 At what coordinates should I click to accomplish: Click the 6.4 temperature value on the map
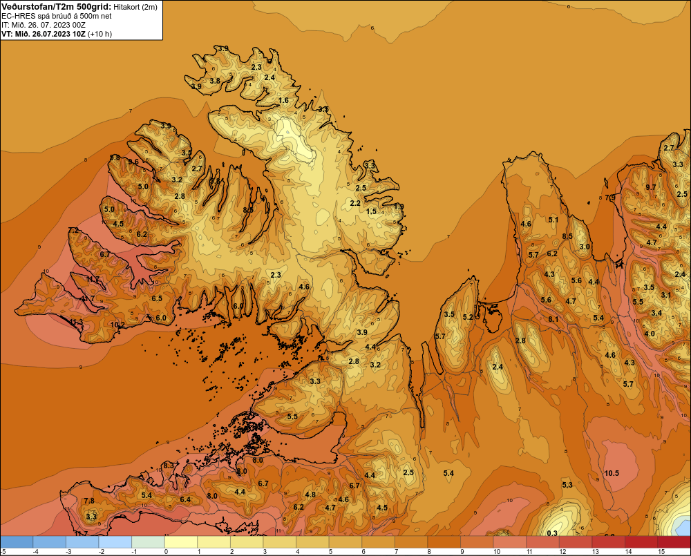click(x=185, y=499)
